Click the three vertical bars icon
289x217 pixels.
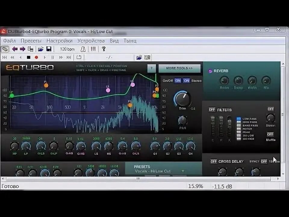coord(93,49)
